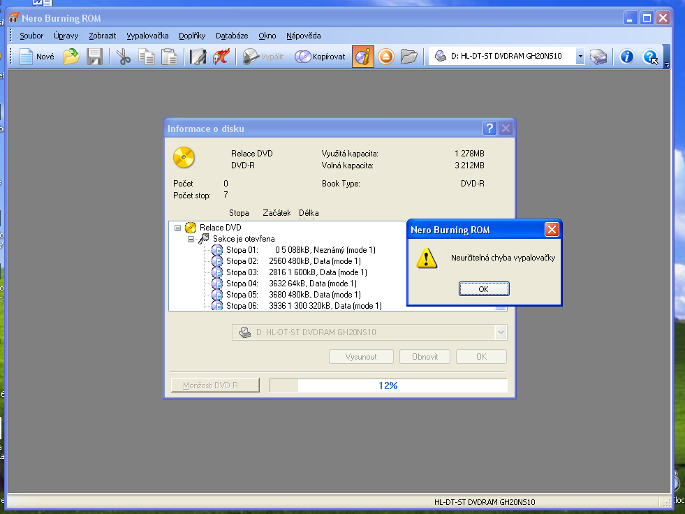Click the yellow DVD disc icon
685x514 pixels.
tap(184, 157)
